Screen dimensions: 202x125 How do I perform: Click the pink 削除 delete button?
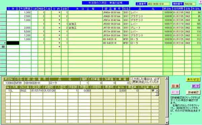[x=175, y=92]
